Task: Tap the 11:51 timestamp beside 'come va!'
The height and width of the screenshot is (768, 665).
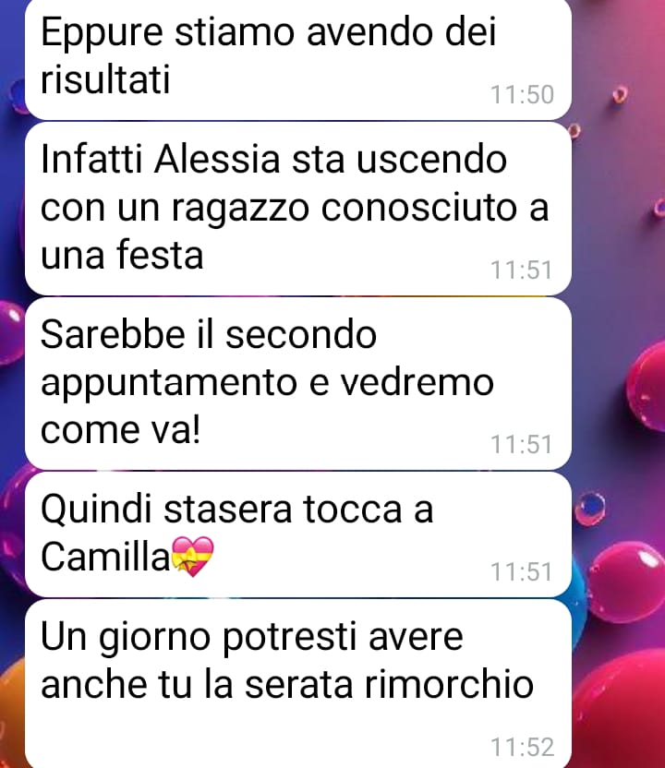Action: click(x=522, y=445)
